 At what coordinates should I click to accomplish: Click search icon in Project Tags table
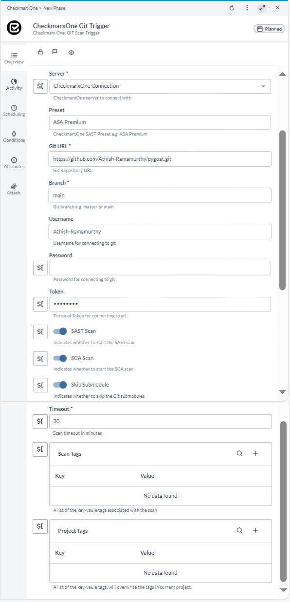coord(239,530)
